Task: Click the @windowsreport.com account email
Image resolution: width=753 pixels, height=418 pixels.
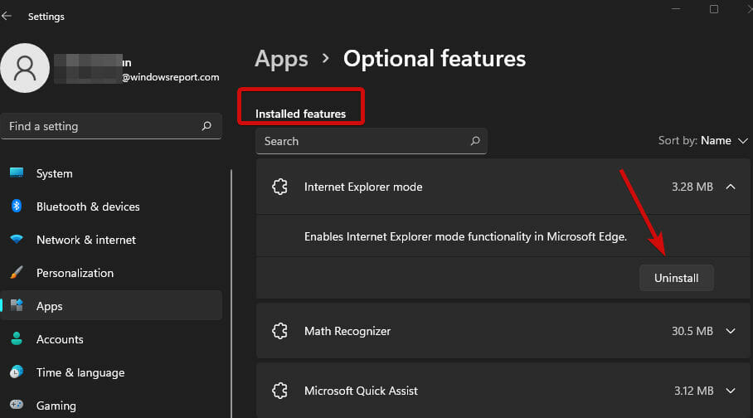Action: pyautogui.click(x=171, y=77)
